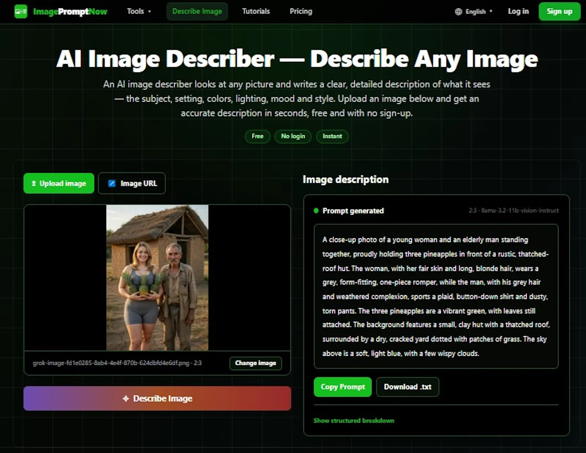The width and height of the screenshot is (586, 453).
Task: Select the llama-3.2-11b-vision-instruct model label
Action: 520,210
